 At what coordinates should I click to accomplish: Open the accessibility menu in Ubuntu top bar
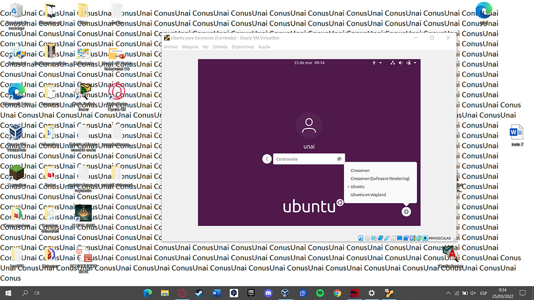377,63
